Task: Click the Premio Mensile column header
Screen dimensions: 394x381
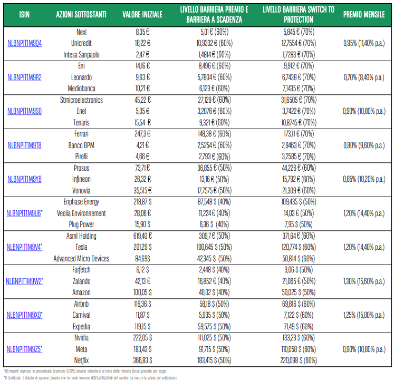Action: pyautogui.click(x=364, y=15)
